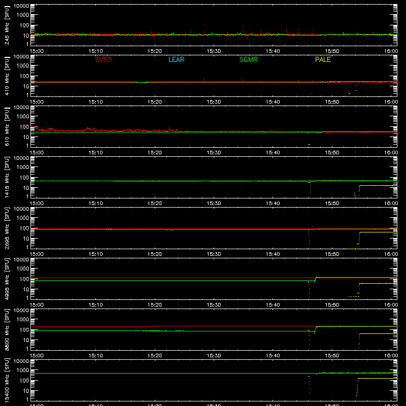Click the cyan LEAR legend label
This screenshot has height=406, width=406.
pyautogui.click(x=176, y=59)
